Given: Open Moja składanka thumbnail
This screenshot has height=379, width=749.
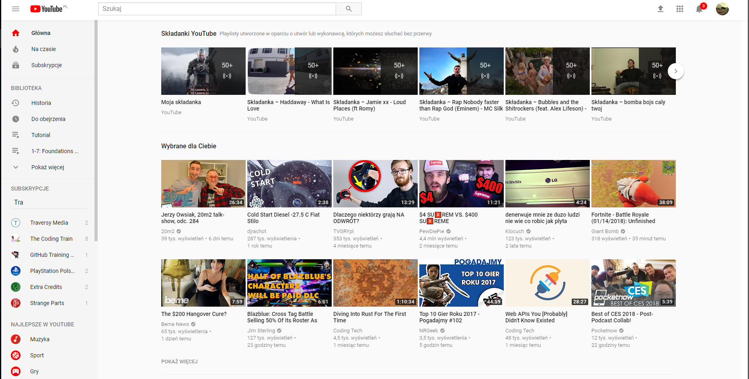Looking at the screenshot, I should (203, 71).
